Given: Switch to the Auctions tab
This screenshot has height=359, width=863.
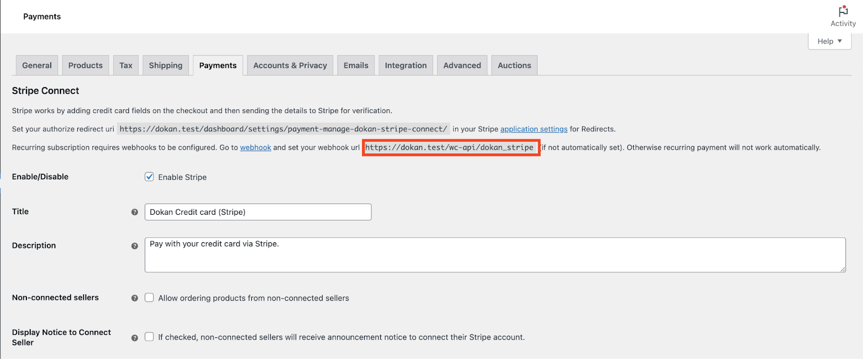Looking at the screenshot, I should click(x=515, y=65).
